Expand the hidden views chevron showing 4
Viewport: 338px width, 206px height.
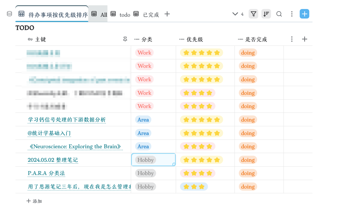(x=238, y=14)
